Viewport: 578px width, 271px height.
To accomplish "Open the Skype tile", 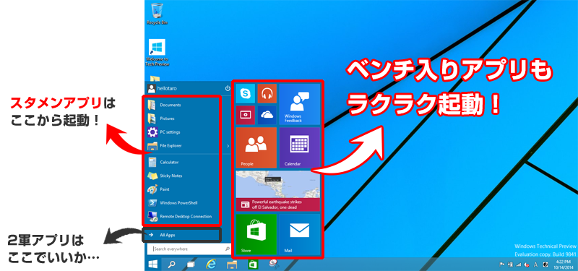I will (x=246, y=94).
